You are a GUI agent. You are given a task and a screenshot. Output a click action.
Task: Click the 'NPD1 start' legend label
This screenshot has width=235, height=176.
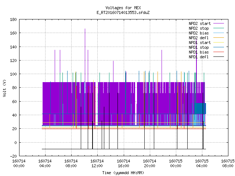[200, 43]
